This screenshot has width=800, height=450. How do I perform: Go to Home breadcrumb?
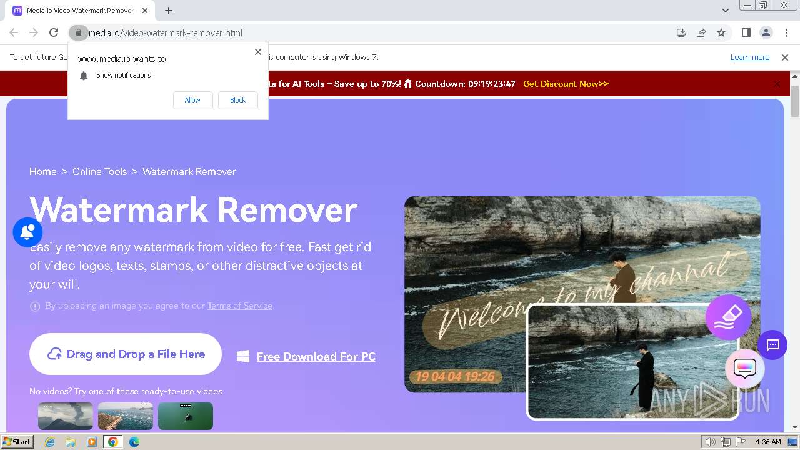pos(43,171)
